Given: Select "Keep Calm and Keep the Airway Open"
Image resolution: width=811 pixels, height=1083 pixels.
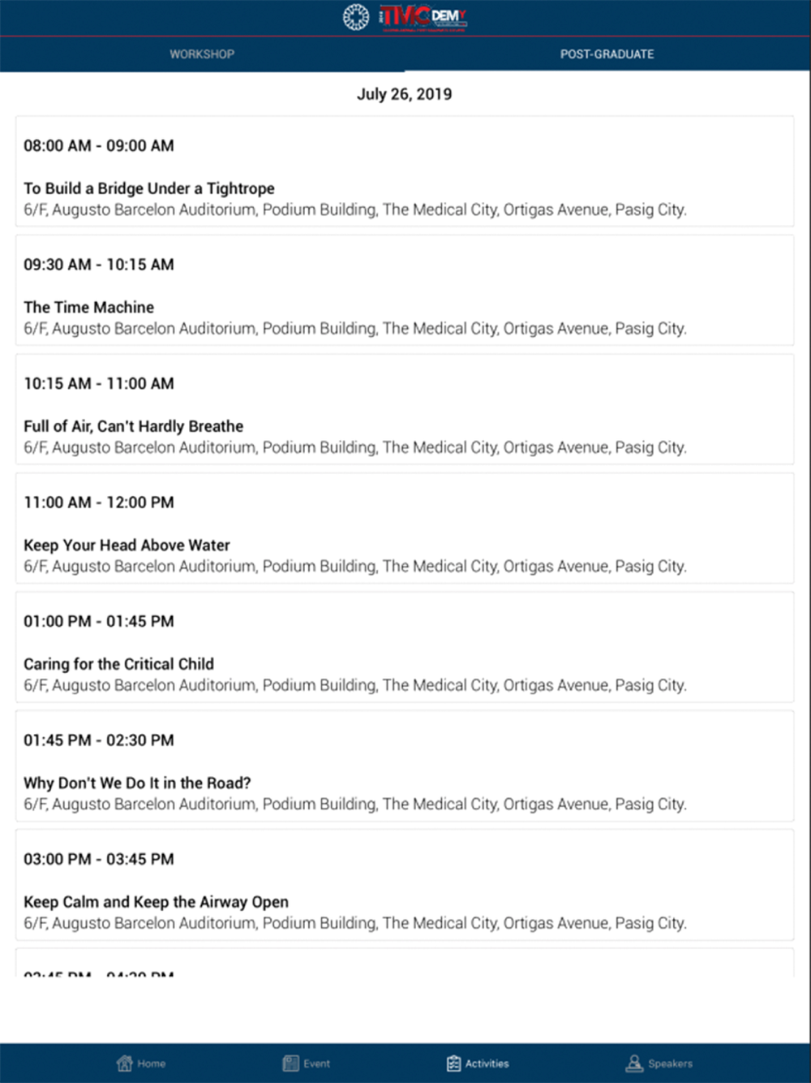Looking at the screenshot, I should (x=405, y=885).
